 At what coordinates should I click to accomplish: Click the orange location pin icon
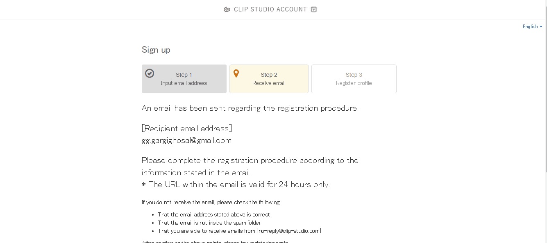(236, 74)
